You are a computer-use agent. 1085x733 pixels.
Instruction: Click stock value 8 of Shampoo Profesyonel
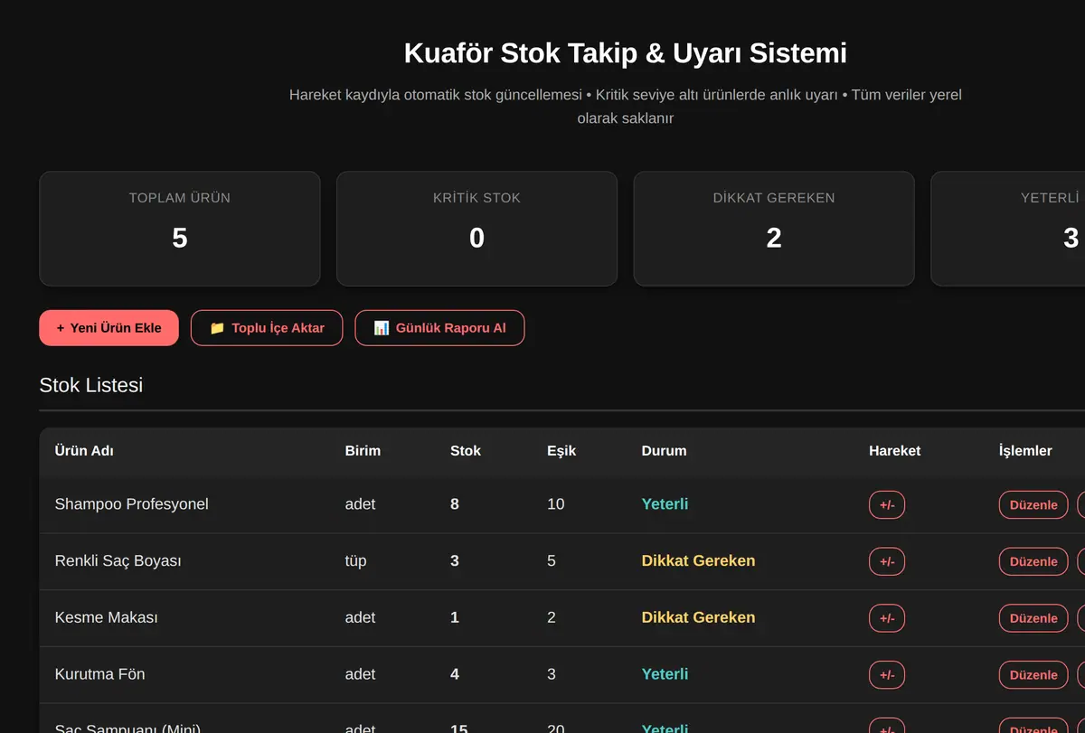tap(455, 503)
